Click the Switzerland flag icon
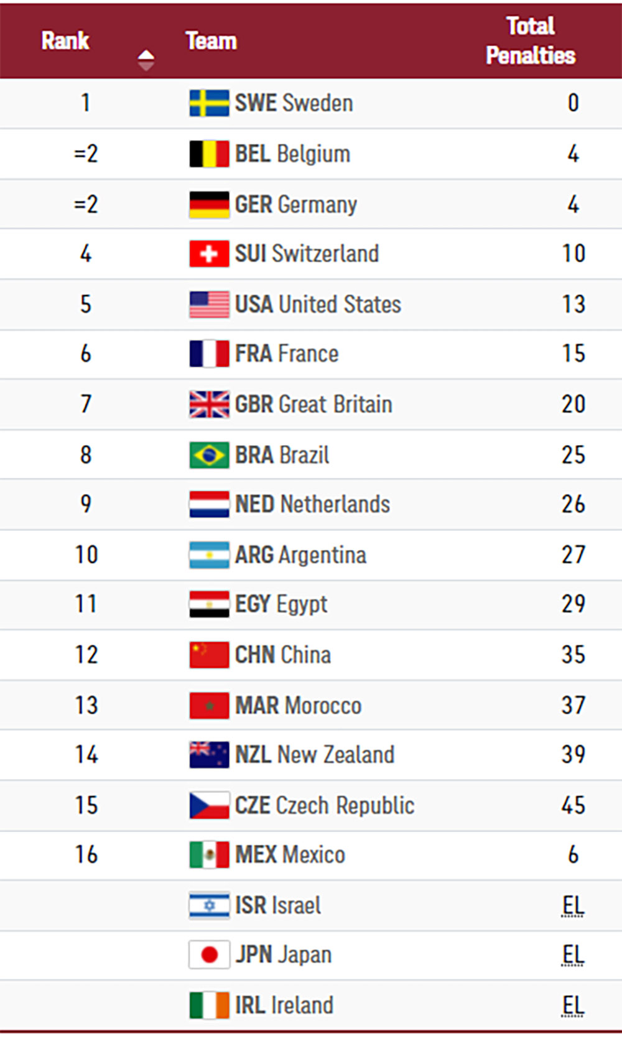 pyautogui.click(x=209, y=254)
